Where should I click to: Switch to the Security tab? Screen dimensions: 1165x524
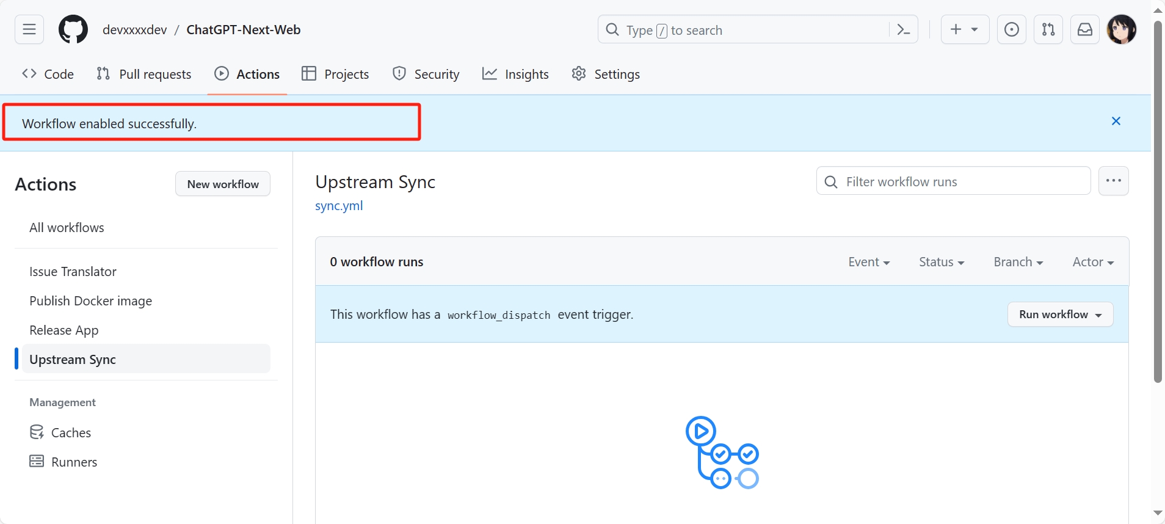(426, 74)
